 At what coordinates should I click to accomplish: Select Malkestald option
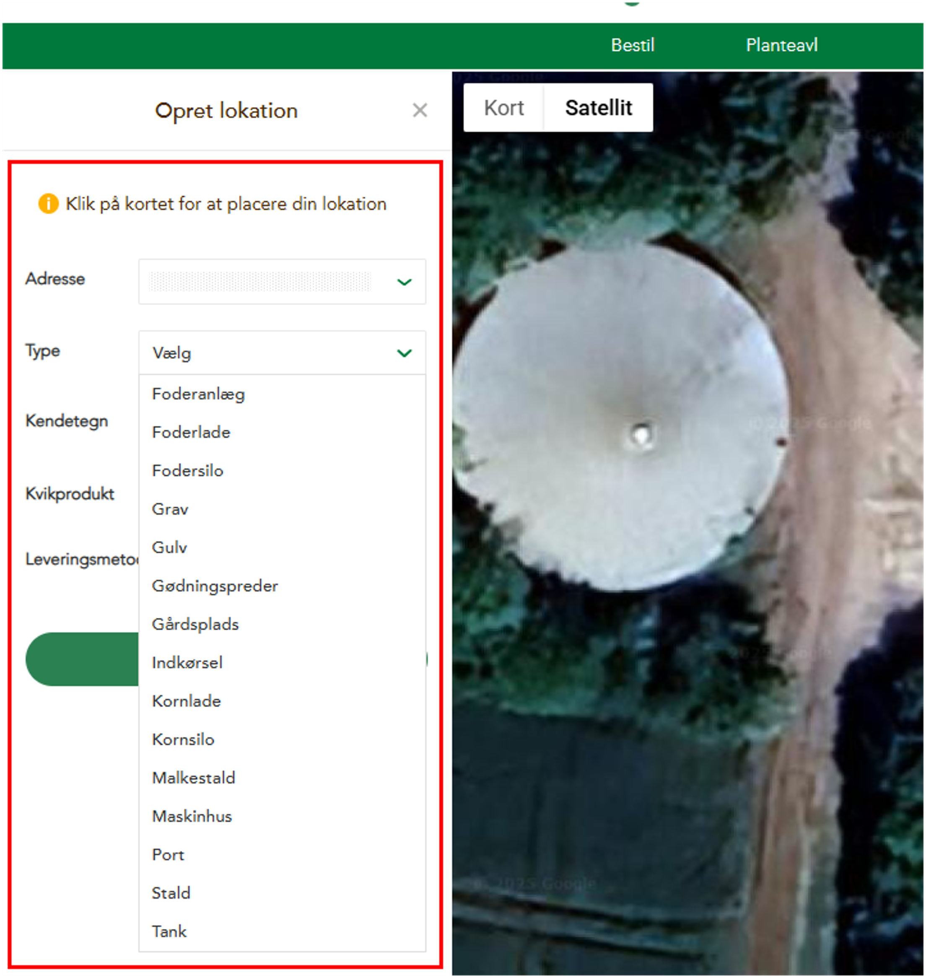(x=194, y=778)
